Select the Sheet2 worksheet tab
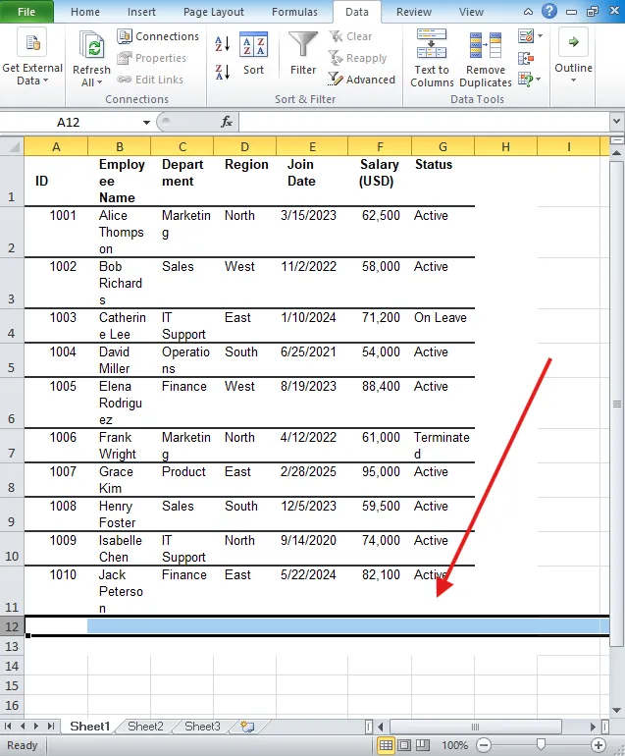Image resolution: width=625 pixels, height=756 pixels. pyautogui.click(x=145, y=727)
